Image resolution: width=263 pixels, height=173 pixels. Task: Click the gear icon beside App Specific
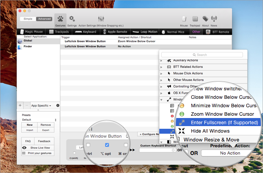pos(58,105)
